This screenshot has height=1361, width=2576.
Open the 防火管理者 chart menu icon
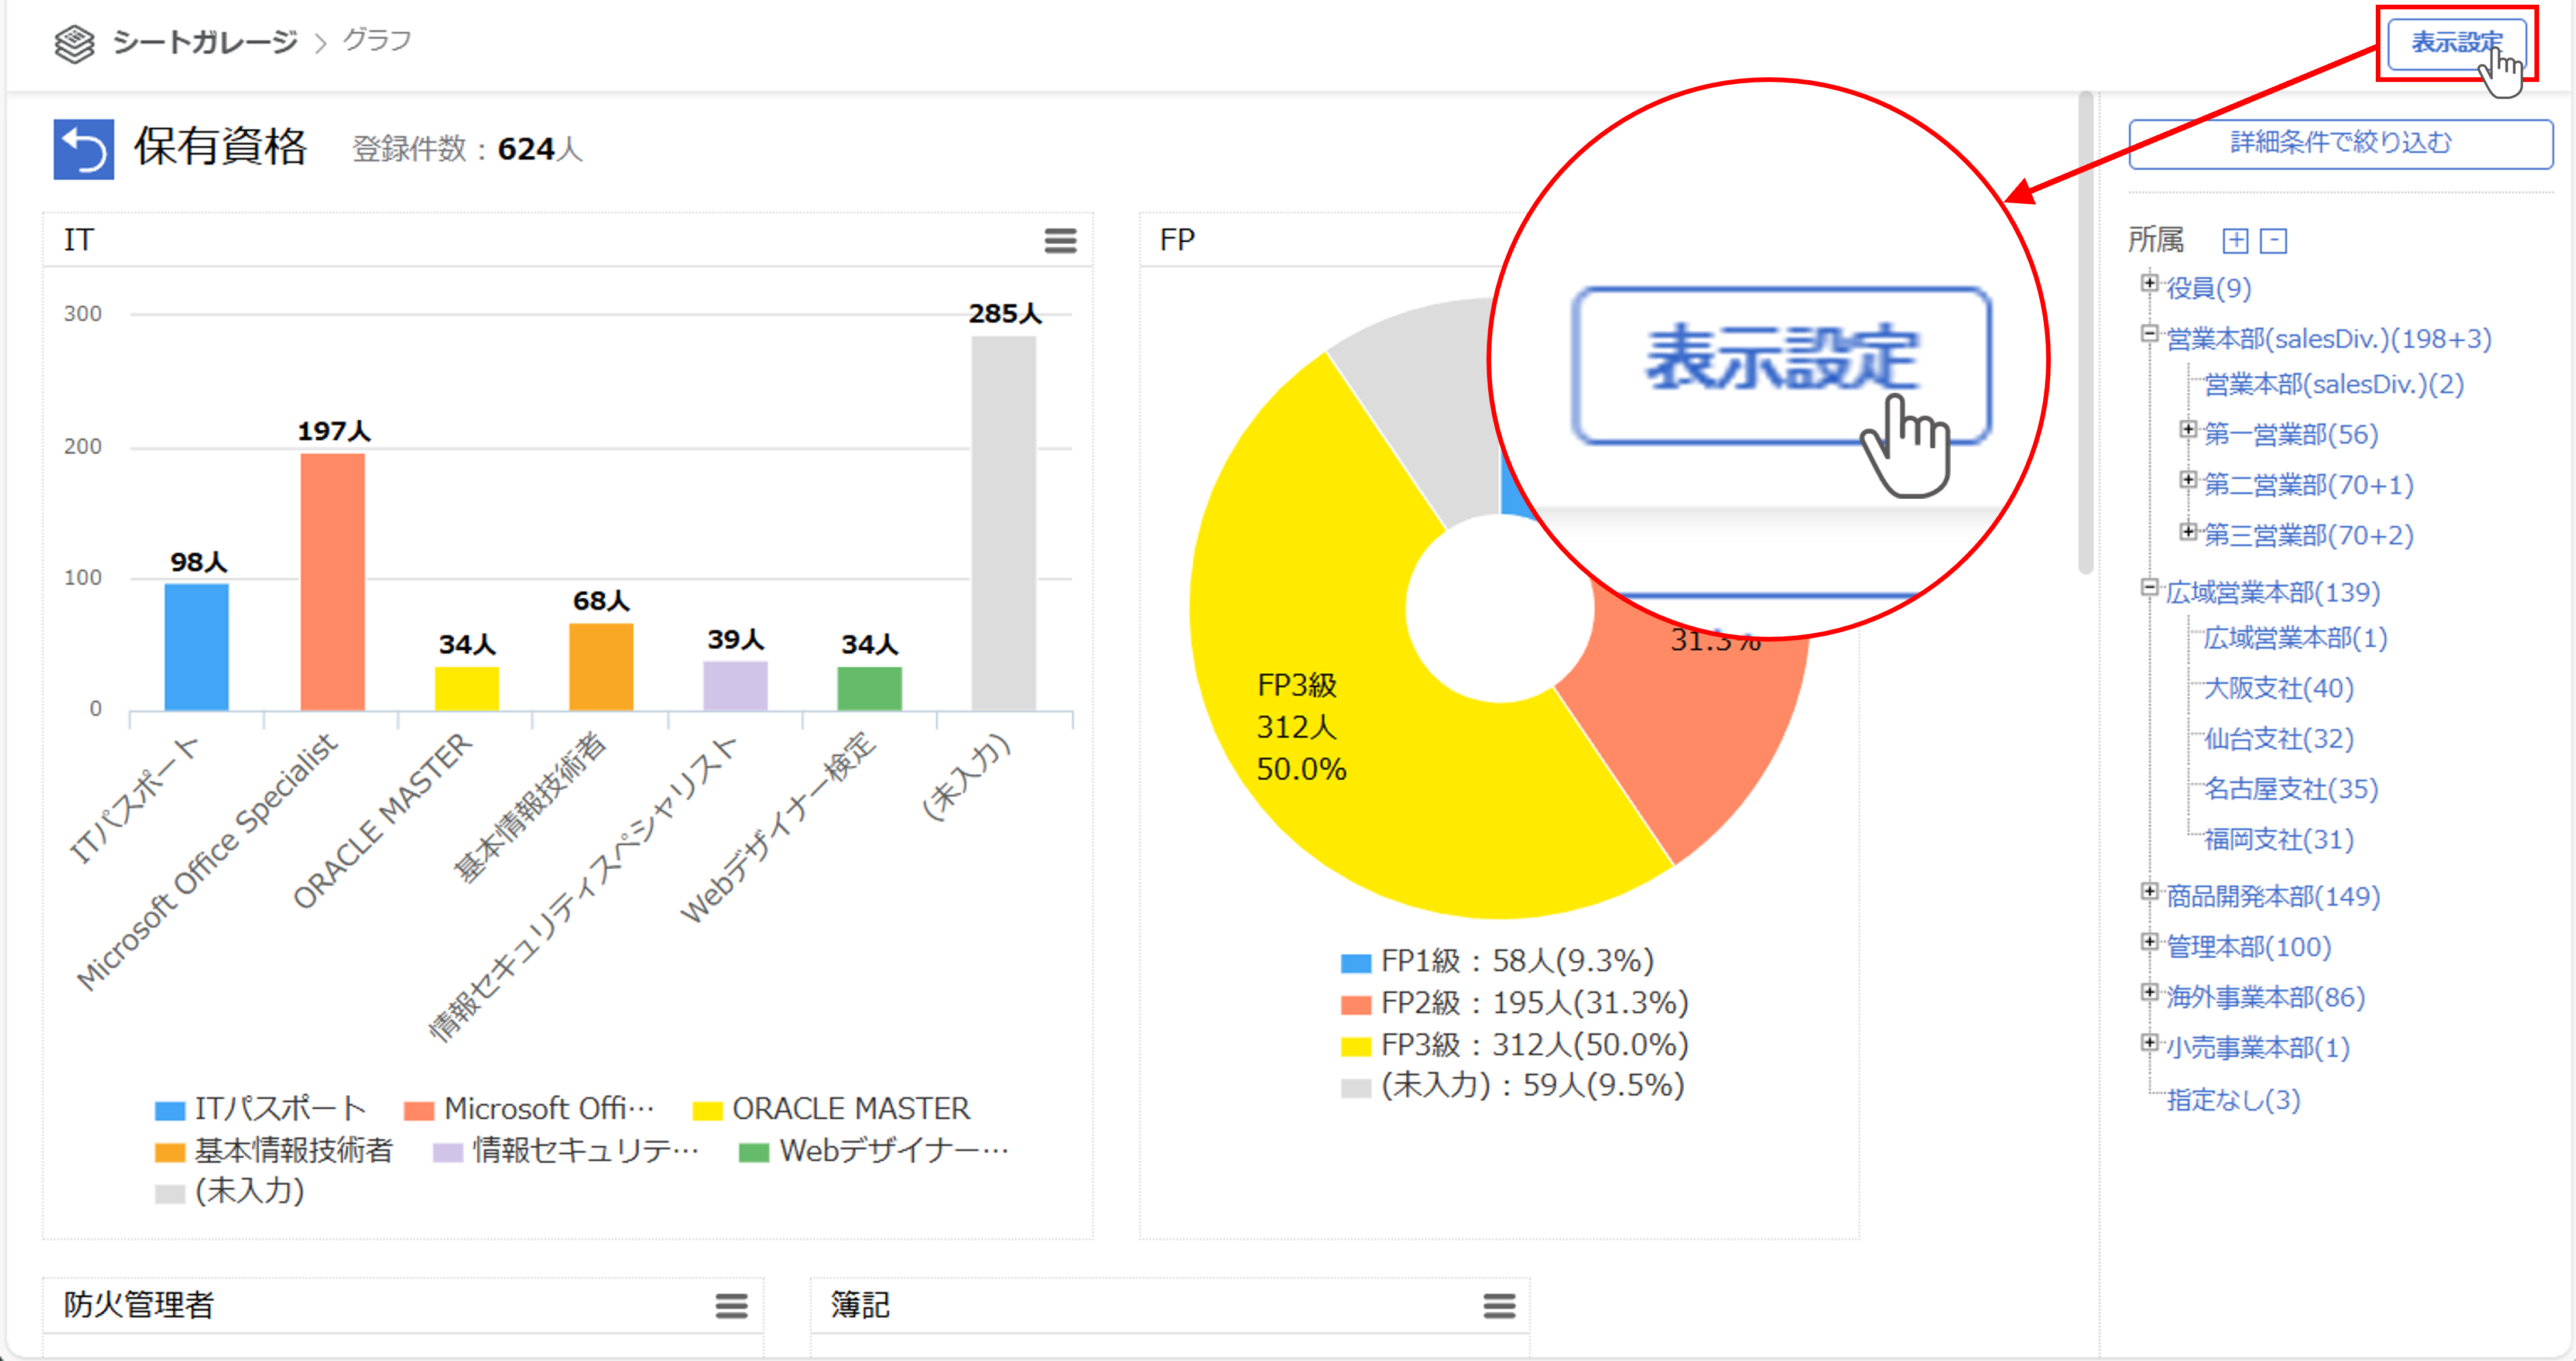pyautogui.click(x=731, y=1305)
